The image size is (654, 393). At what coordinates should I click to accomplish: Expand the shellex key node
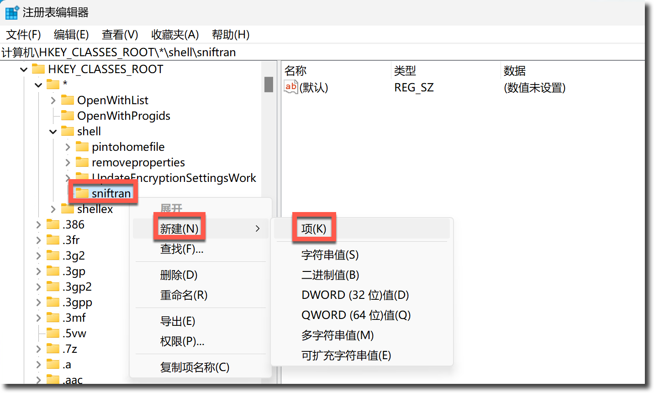tap(53, 209)
